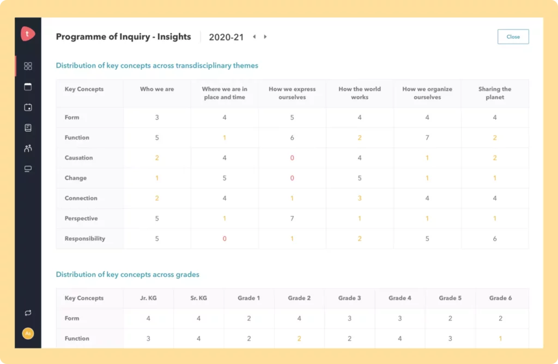Select the 7 for Function under How we organize ourselves
The width and height of the screenshot is (558, 364).
427,138
